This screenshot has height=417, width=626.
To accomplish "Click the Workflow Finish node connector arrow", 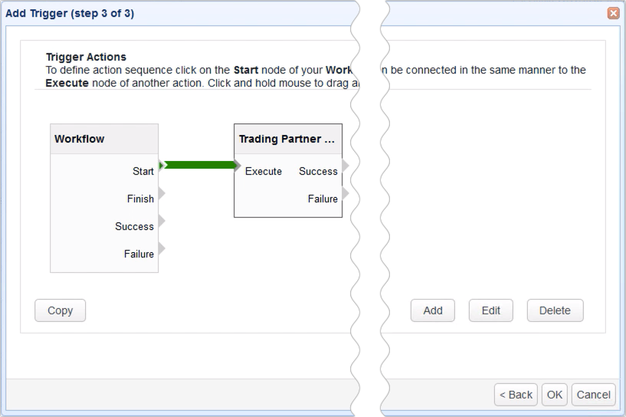I will (x=162, y=193).
